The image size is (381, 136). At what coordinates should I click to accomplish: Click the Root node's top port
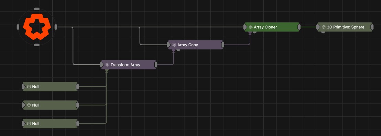(37, 9)
